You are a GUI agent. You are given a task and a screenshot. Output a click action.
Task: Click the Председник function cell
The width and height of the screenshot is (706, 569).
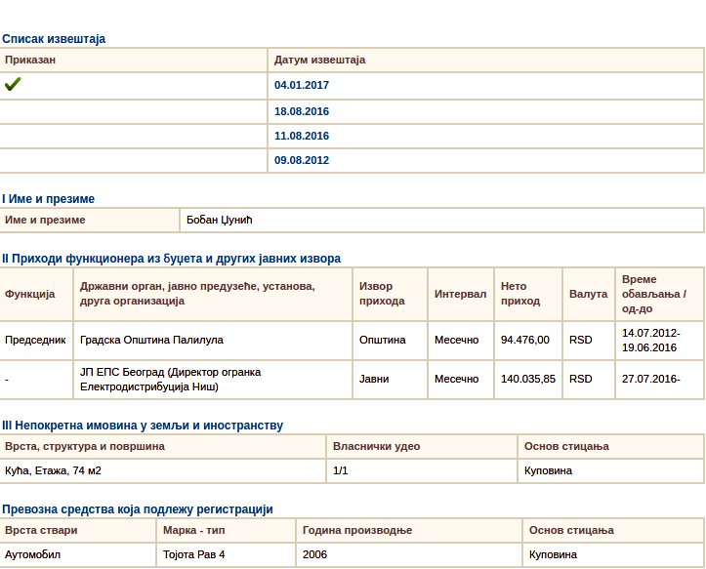(35, 341)
